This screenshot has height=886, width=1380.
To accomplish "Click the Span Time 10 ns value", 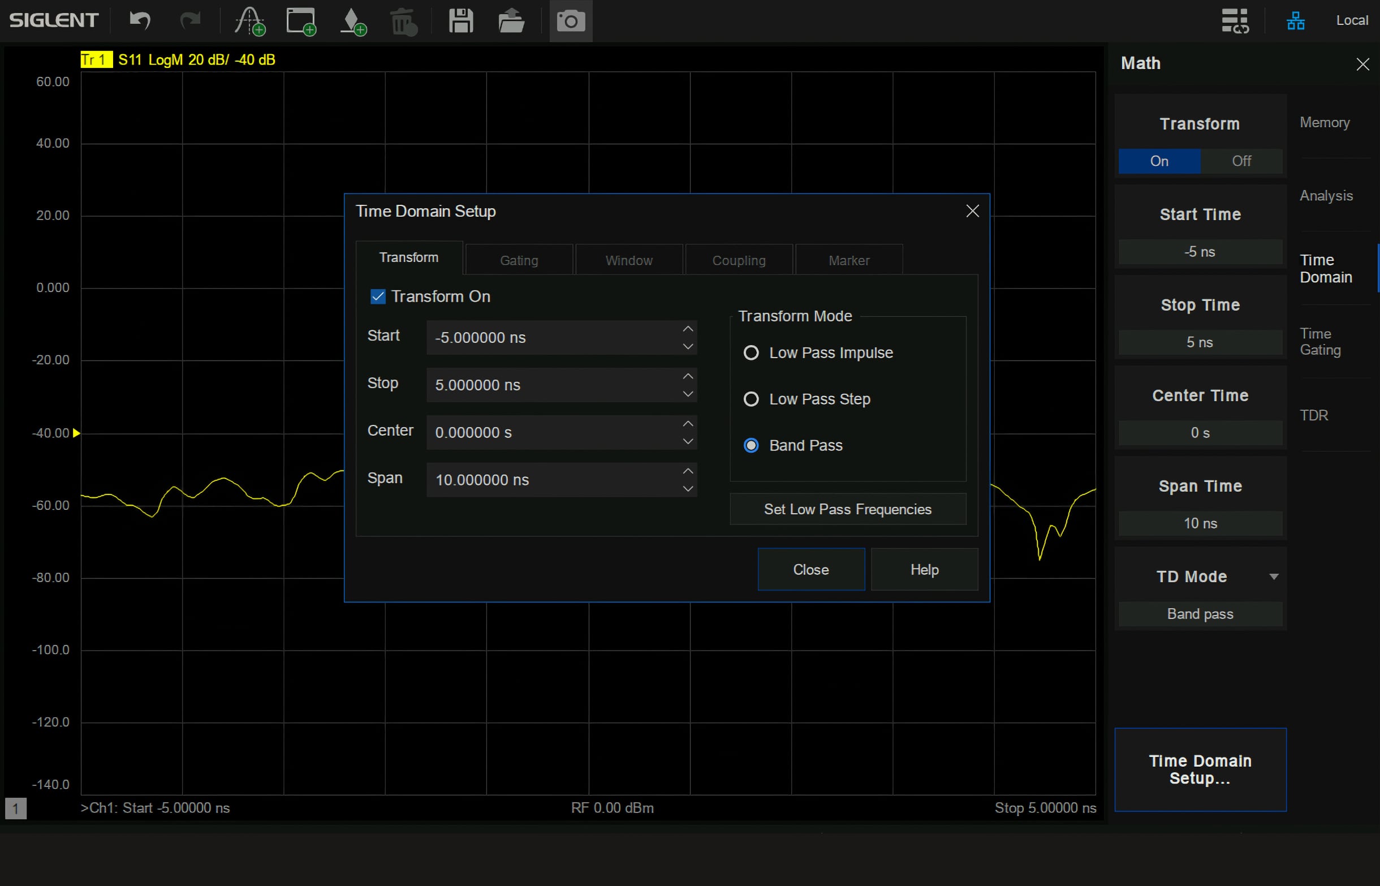I will click(1200, 523).
